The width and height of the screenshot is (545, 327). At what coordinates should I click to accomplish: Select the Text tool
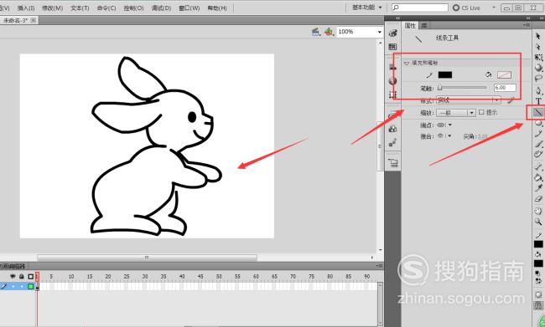538,101
